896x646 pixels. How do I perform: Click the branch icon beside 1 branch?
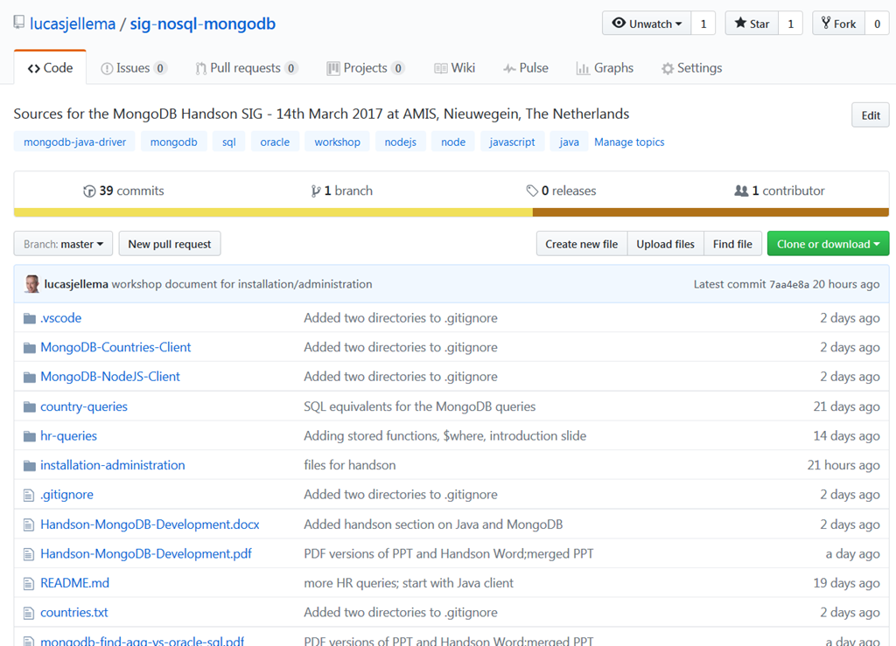coord(316,191)
